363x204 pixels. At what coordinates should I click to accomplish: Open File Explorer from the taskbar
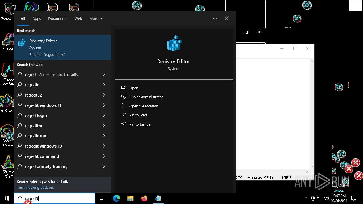tap(130, 198)
